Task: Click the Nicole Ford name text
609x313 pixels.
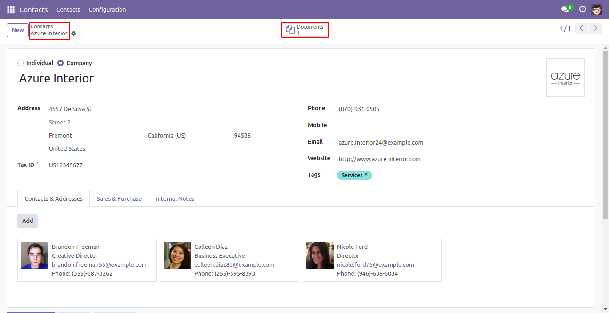Action: pos(352,247)
